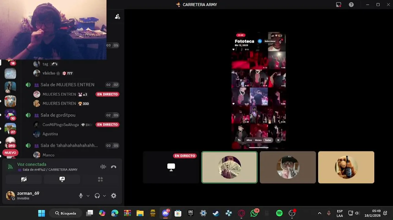Open the Discord inbox icon in title bar
The height and width of the screenshot is (220, 393).
pyautogui.click(x=339, y=5)
